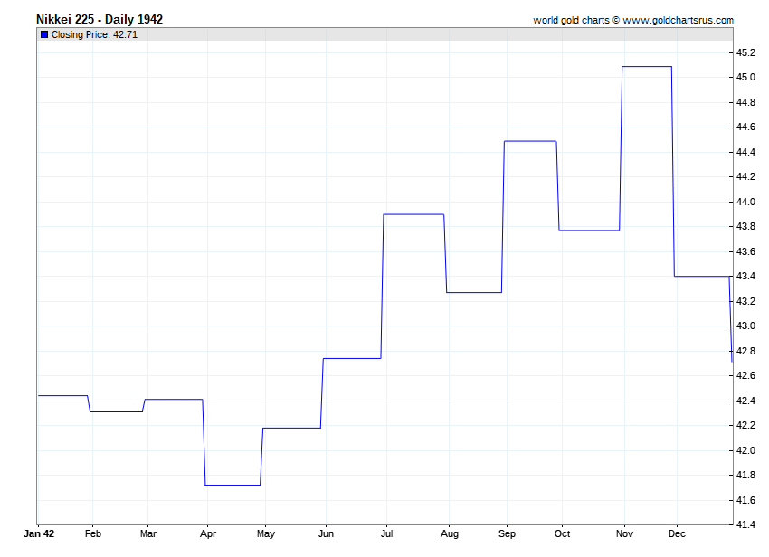Click the January plateau of the price line
Viewport: 769px width, 557px height.
62,395
